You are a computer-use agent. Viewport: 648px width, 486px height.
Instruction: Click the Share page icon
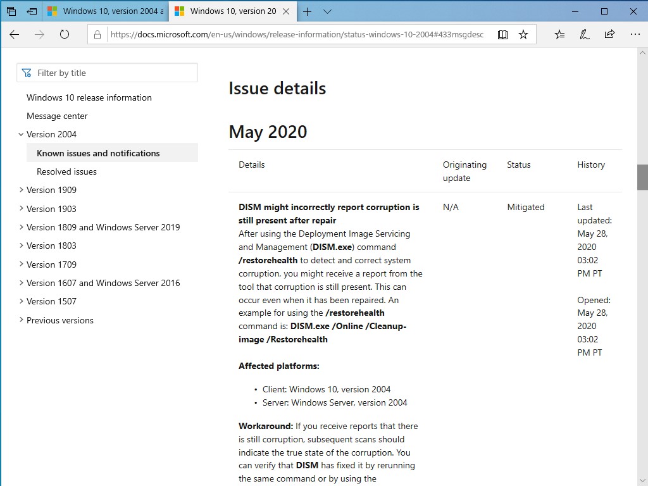(609, 35)
